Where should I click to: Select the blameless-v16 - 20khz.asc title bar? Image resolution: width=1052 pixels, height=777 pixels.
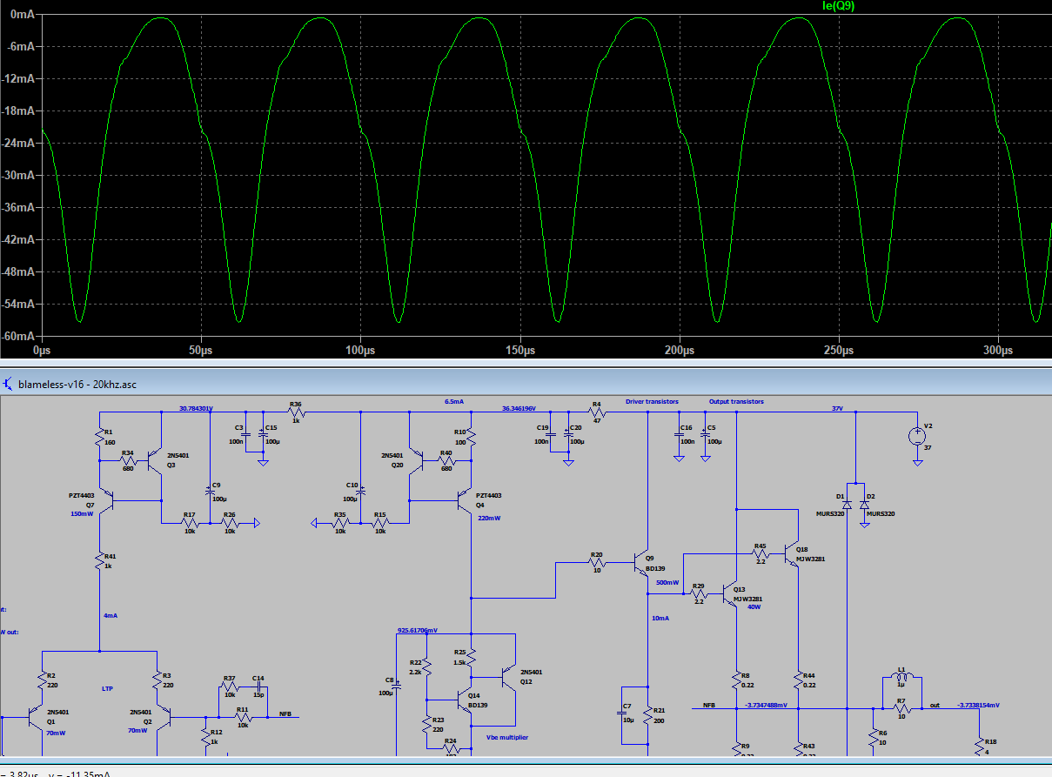pyautogui.click(x=526, y=383)
